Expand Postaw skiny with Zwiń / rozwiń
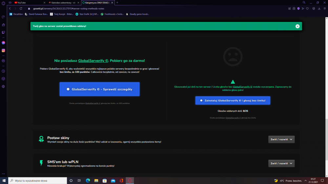328x184 pixels. click(281, 140)
